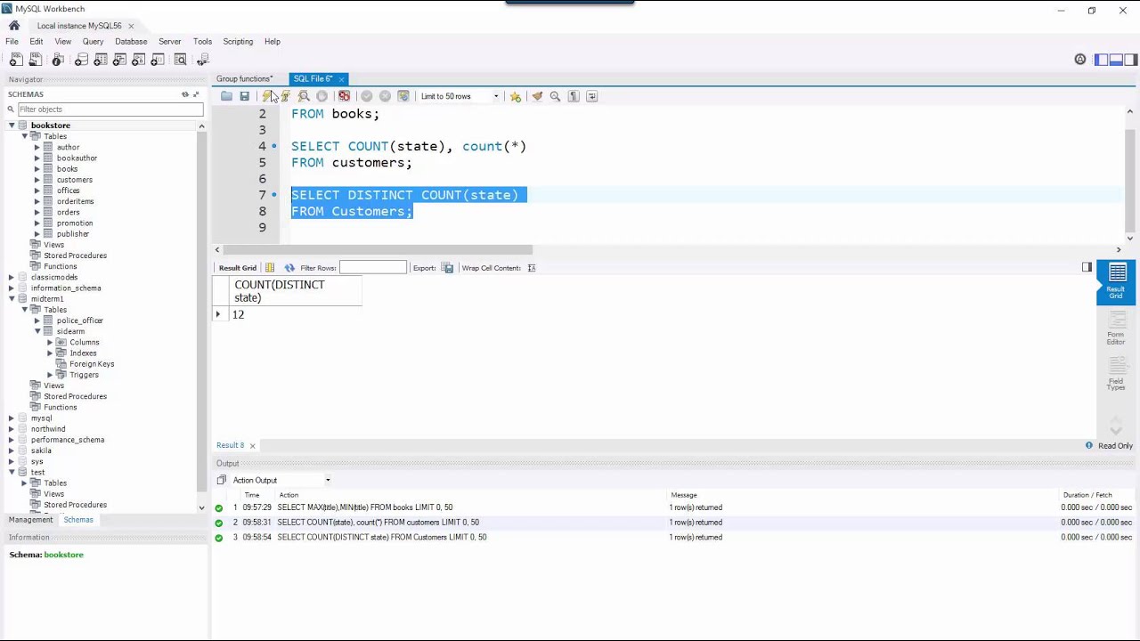Toggle word wrapping icon
The width and height of the screenshot is (1140, 641).
click(591, 96)
